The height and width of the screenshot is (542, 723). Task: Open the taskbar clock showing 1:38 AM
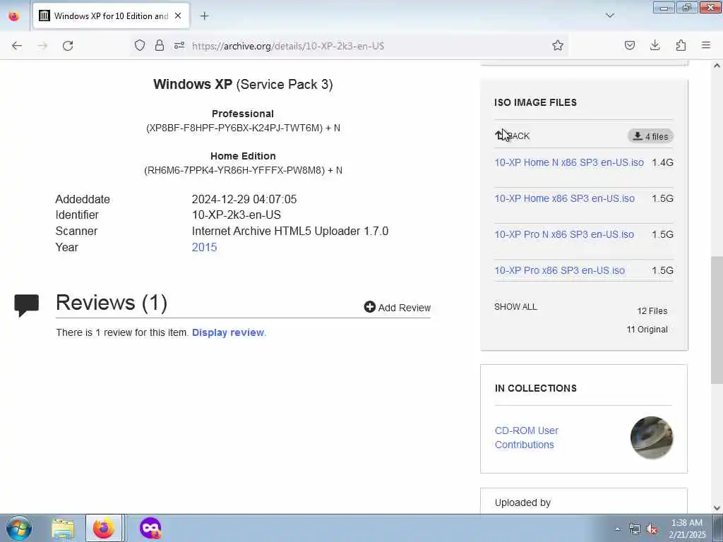click(x=687, y=529)
